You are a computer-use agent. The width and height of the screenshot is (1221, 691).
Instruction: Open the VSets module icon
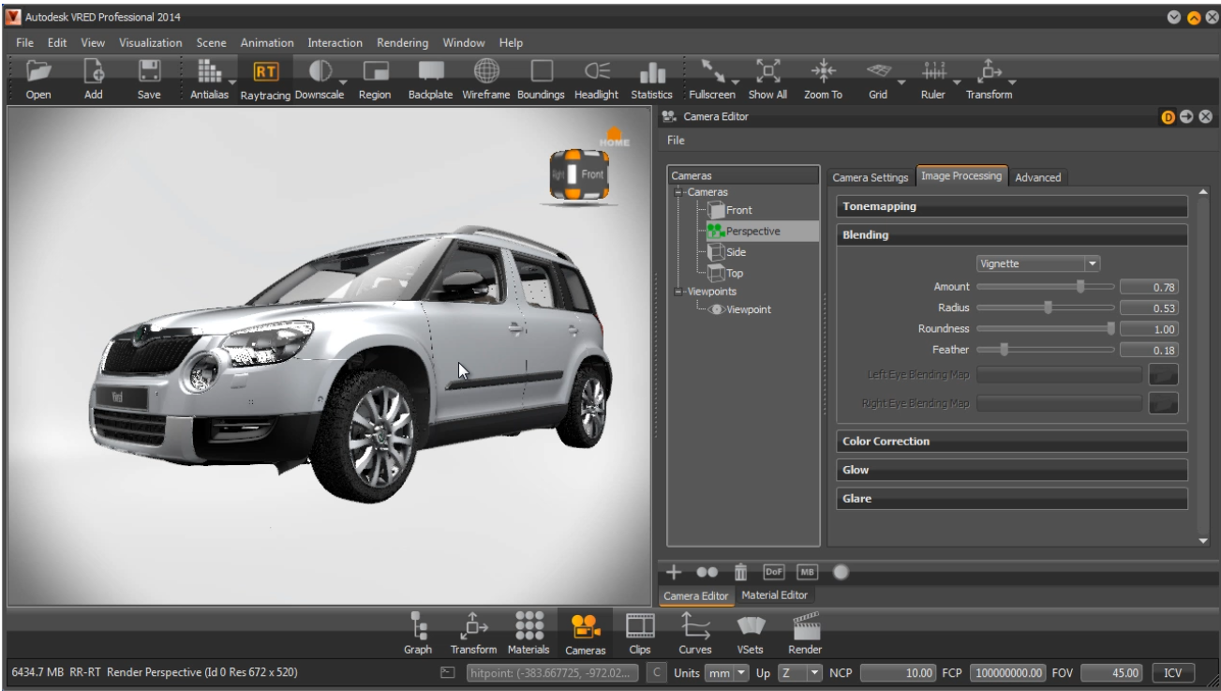(750, 625)
